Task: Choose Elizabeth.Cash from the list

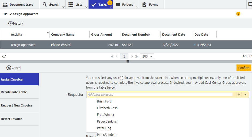Action: coord(107,108)
